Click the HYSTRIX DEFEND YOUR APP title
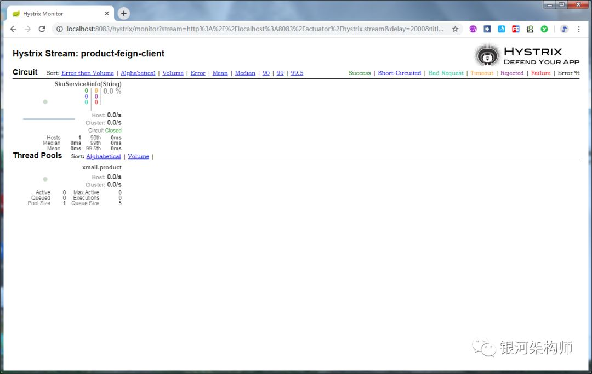Image resolution: width=592 pixels, height=374 pixels. pyautogui.click(x=542, y=56)
